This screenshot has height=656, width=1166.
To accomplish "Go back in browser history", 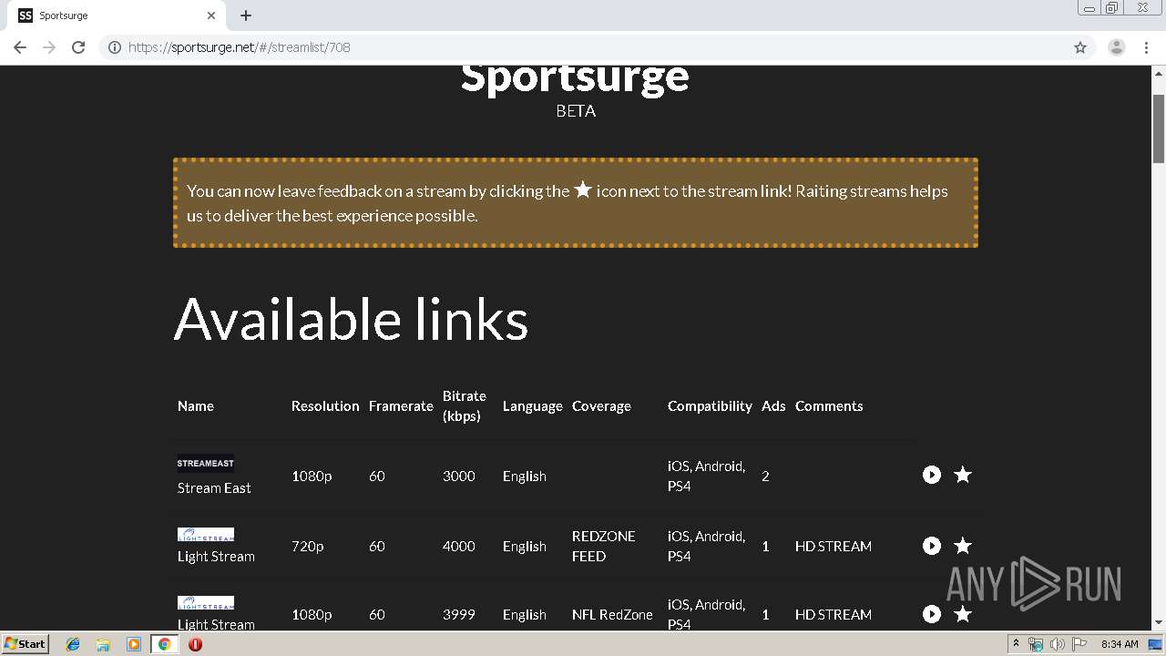I will (x=20, y=47).
